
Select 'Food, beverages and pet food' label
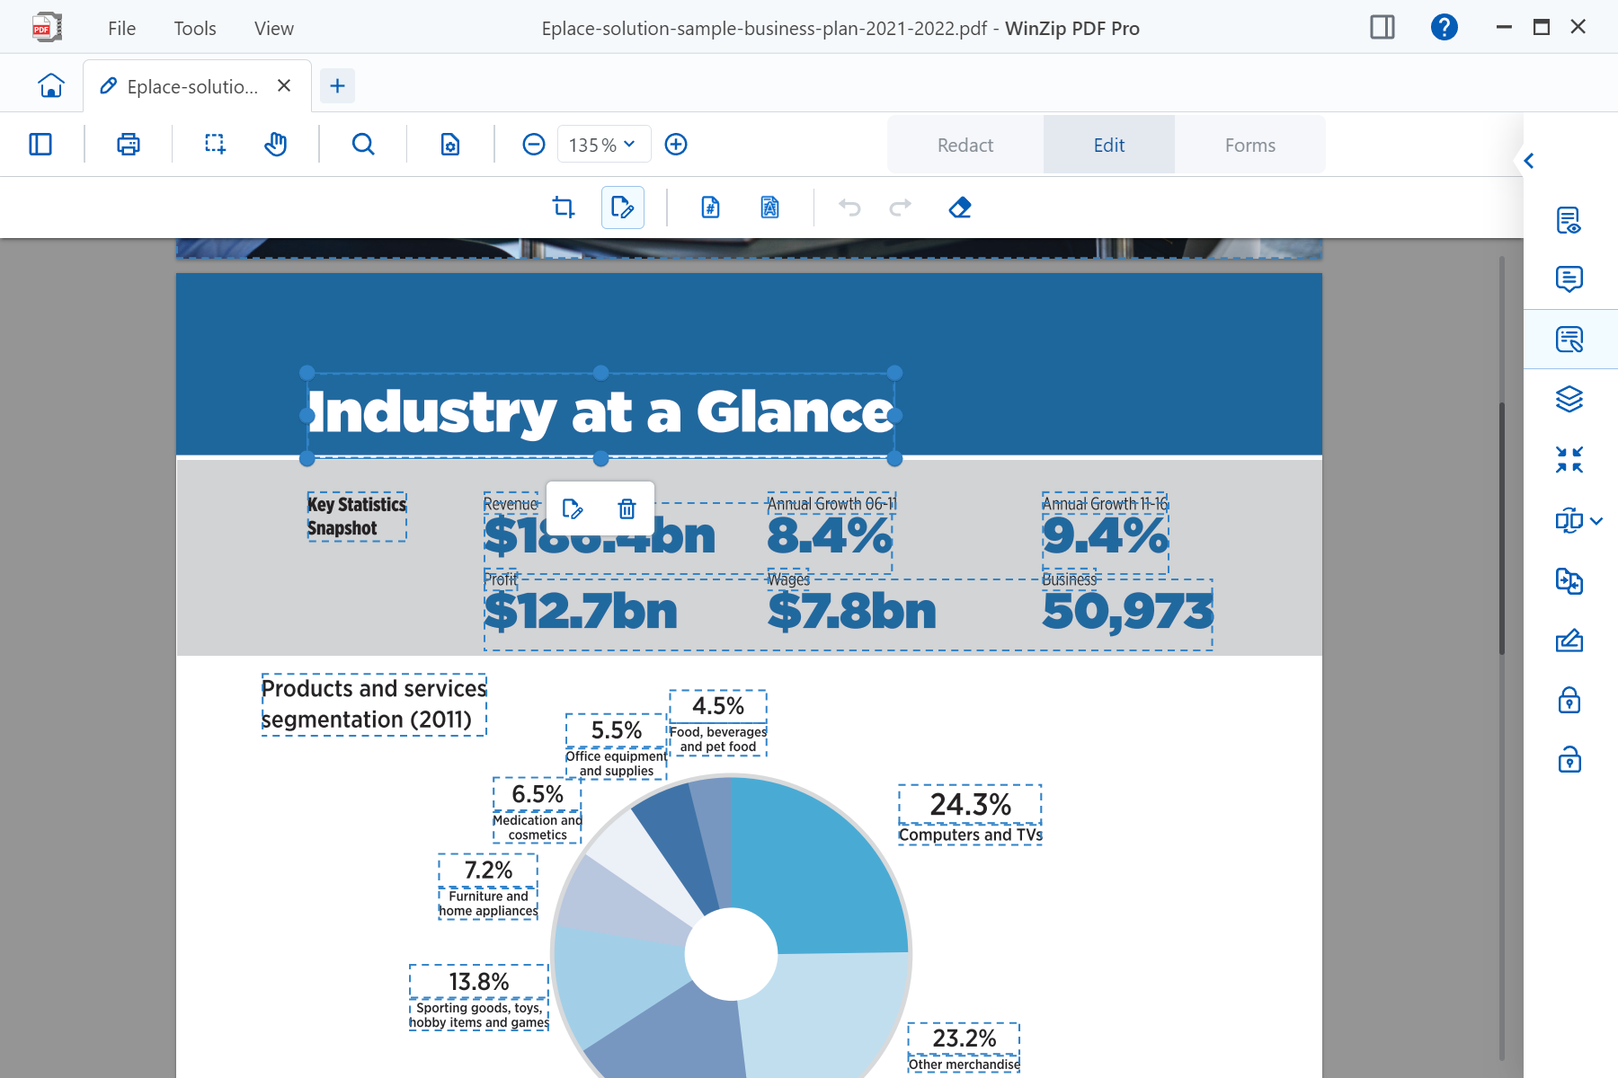[x=718, y=739]
